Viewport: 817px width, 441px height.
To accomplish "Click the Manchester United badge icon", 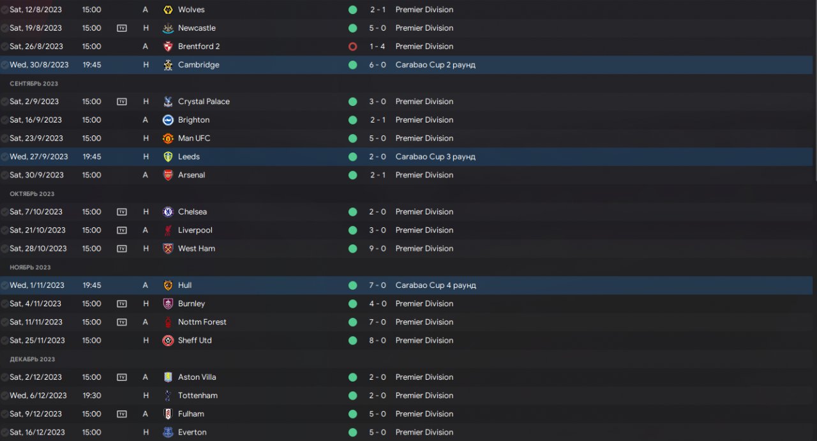I will pos(168,138).
